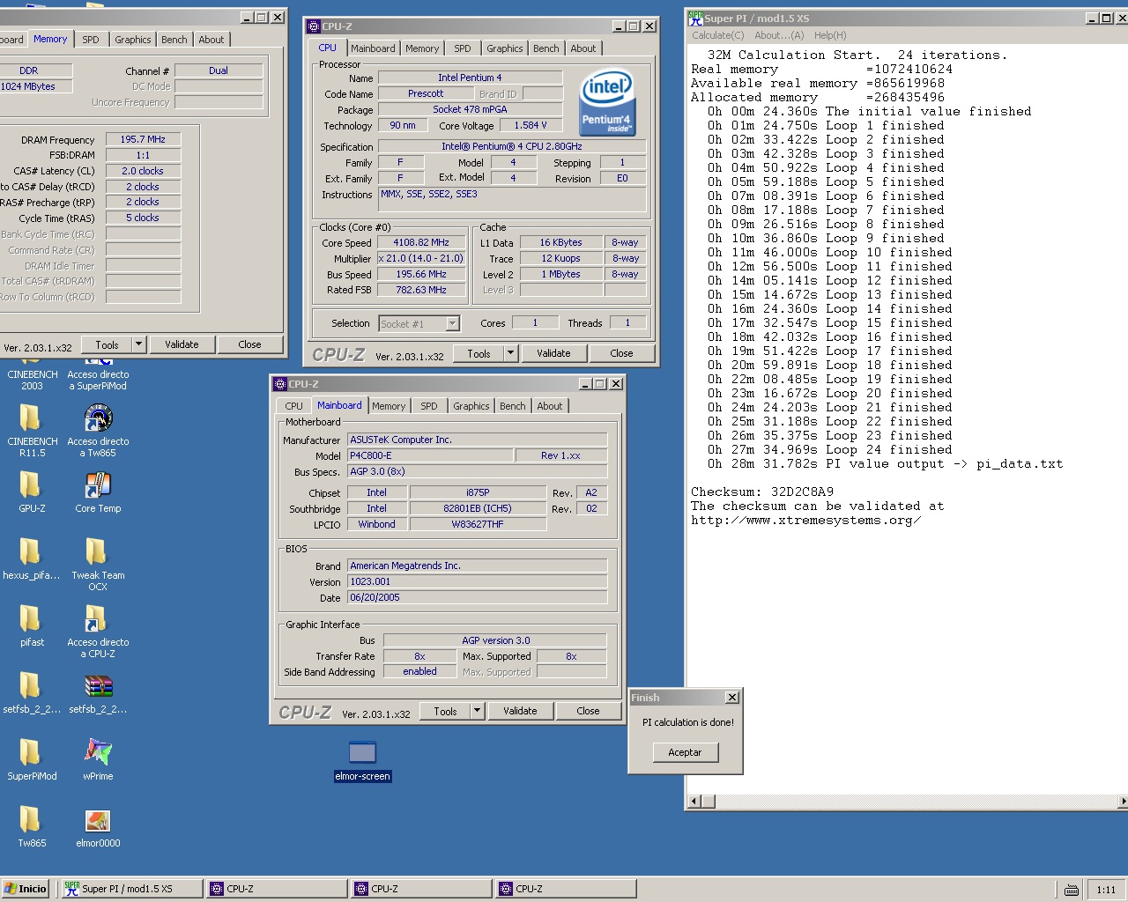Expand the Socket #1 selection combo box
The height and width of the screenshot is (902, 1128).
pyautogui.click(x=452, y=324)
